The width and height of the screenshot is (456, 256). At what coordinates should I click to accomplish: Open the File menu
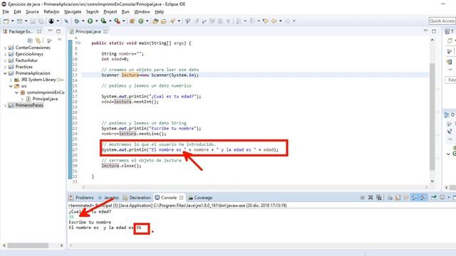[x=6, y=12]
